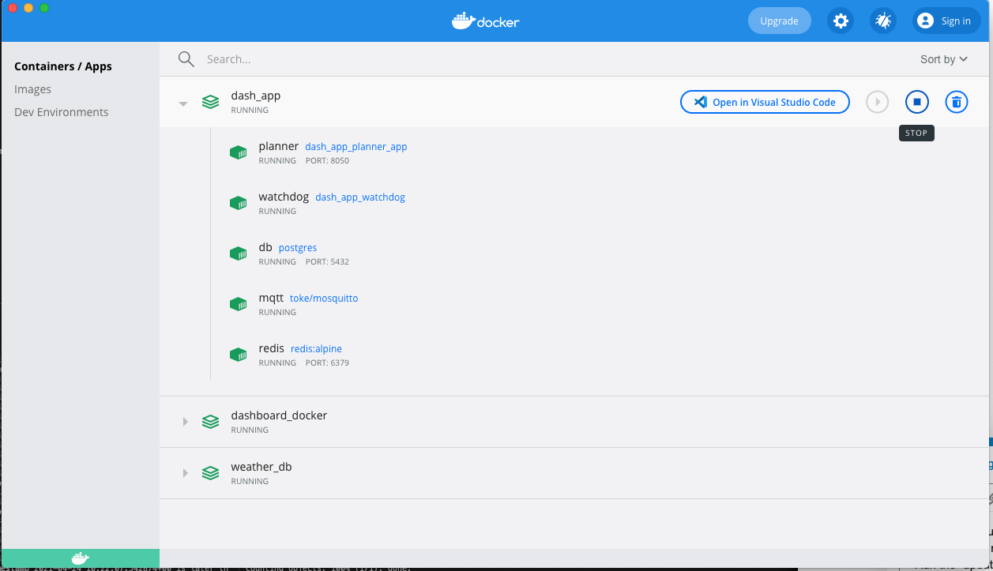The height and width of the screenshot is (571, 993).
Task: Click the dashboard_docker group title
Action: [279, 415]
